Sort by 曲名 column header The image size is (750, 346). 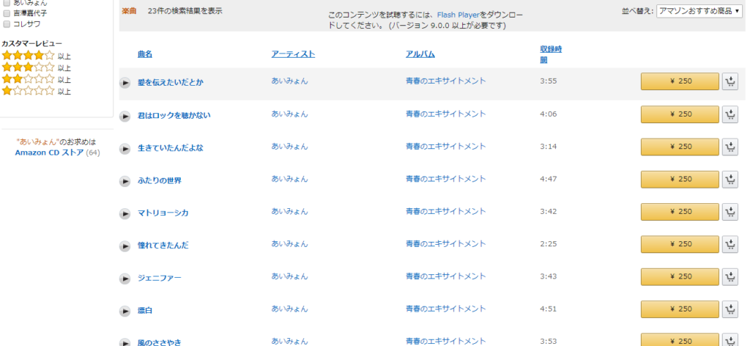coord(145,54)
